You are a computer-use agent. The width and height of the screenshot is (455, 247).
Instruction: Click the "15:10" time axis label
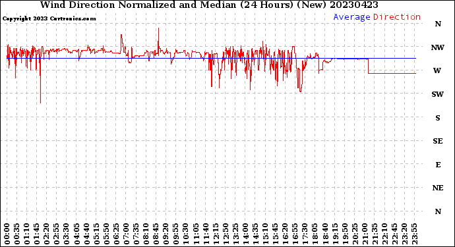point(265,234)
